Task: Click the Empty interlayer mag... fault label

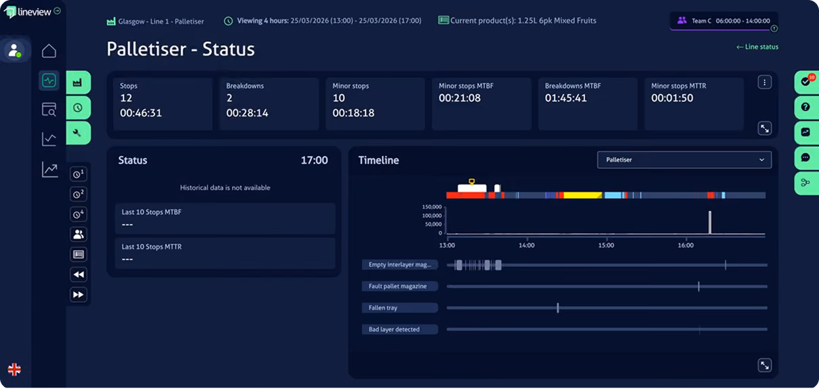Action: (399, 265)
